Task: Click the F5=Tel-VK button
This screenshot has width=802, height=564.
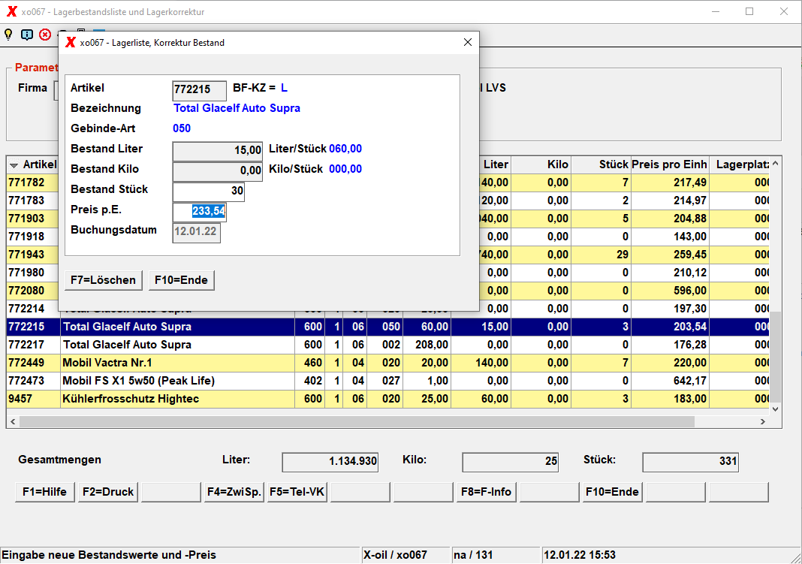Action: [297, 492]
